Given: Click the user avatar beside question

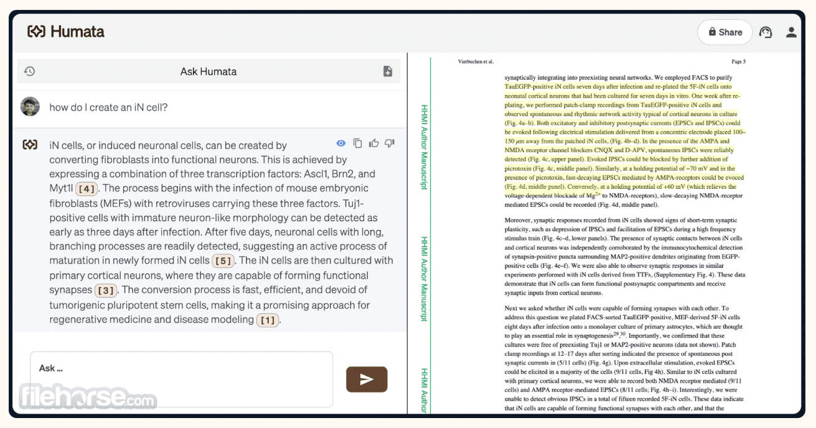Looking at the screenshot, I should (x=30, y=106).
